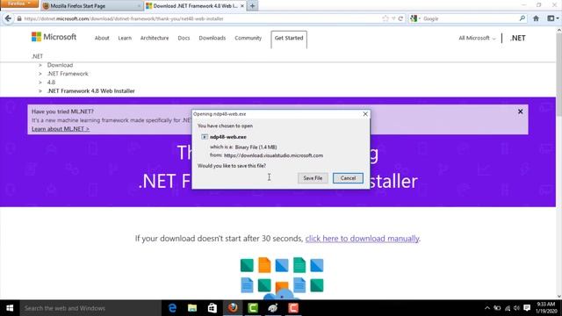Dismiss the ML.NET banner with X
Viewport: 562px width, 316px height.
pos(521,111)
